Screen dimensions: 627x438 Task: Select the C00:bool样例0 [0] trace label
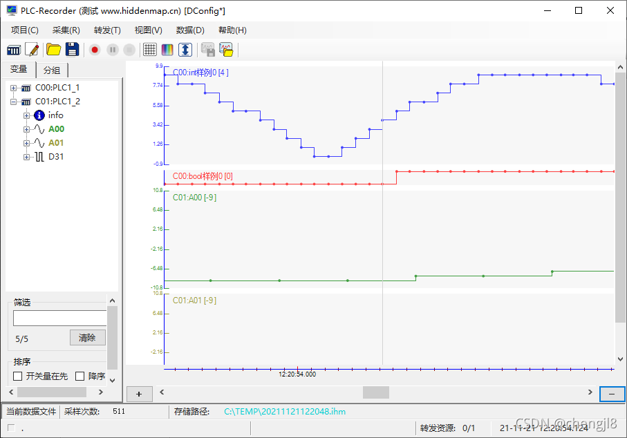pos(203,176)
